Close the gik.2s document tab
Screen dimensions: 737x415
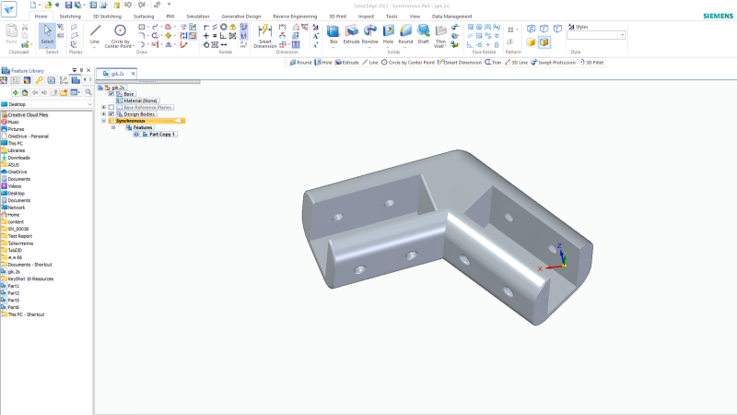click(133, 74)
